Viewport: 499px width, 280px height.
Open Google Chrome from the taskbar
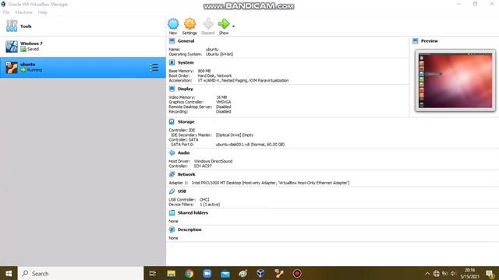coord(189,273)
